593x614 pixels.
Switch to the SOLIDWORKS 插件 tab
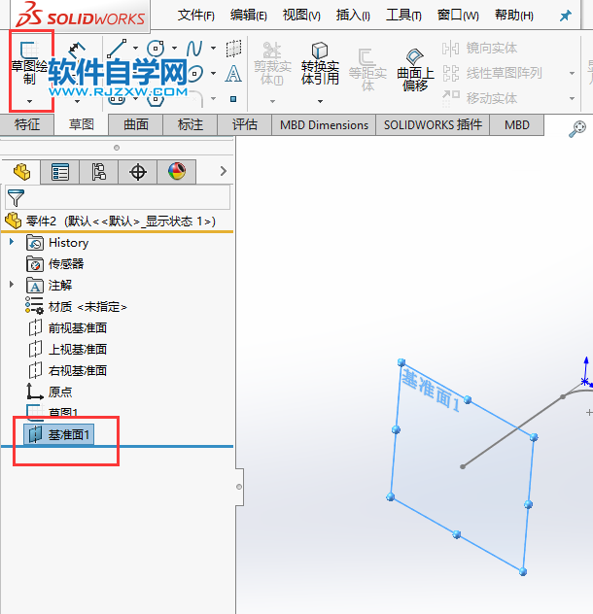pos(433,125)
